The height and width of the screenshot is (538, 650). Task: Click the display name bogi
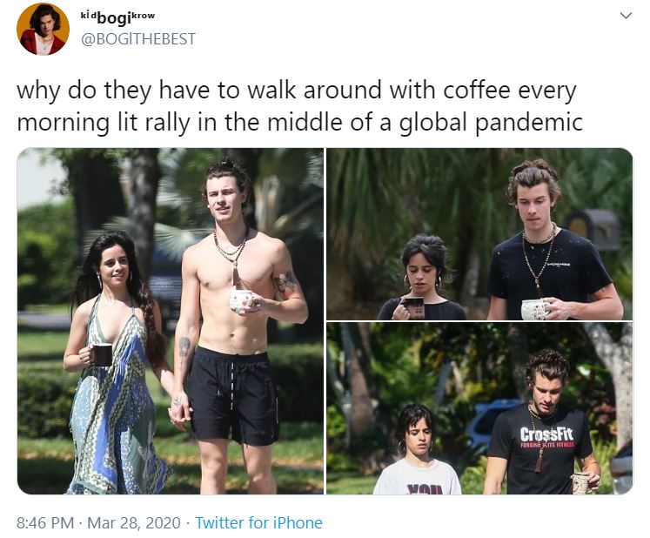click(x=114, y=18)
